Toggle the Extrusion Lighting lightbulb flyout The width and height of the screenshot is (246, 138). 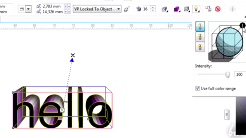pyautogui.click(x=196, y=9)
